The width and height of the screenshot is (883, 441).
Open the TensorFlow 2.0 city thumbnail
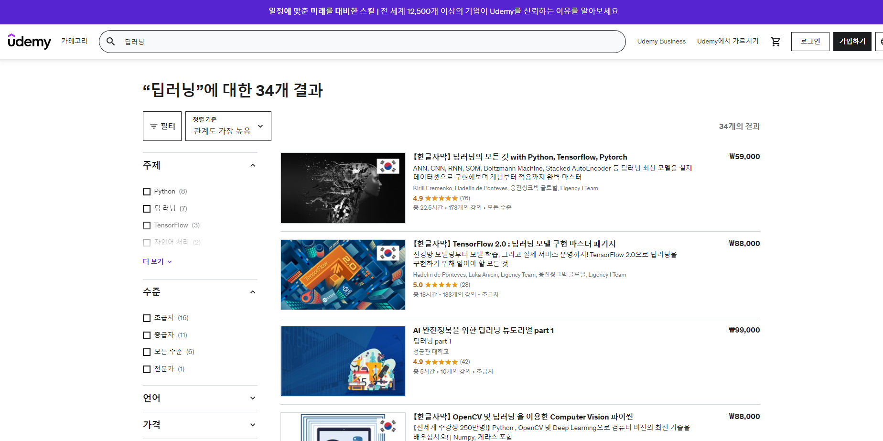tap(343, 275)
